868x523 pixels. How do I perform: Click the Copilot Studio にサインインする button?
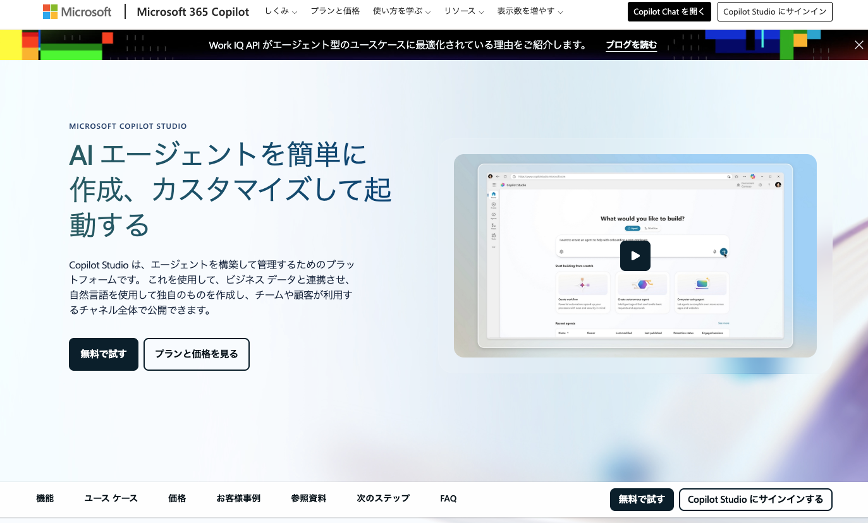tap(755, 499)
